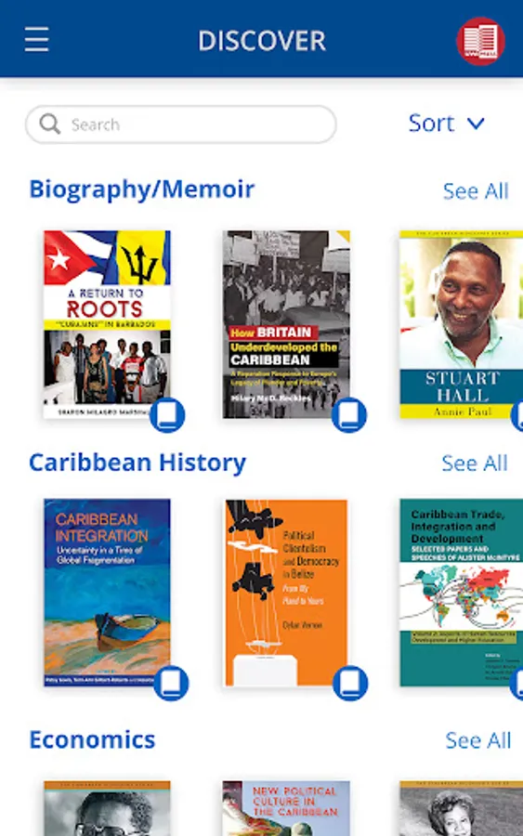Open New Political Culture in the Caribbean

click(286, 808)
